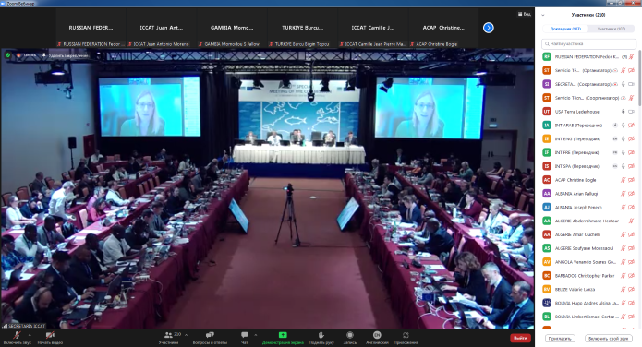The width and height of the screenshot is (642, 347).
Task: Select ALGERIE Amar Ouchelli participant row
Action: click(x=588, y=234)
